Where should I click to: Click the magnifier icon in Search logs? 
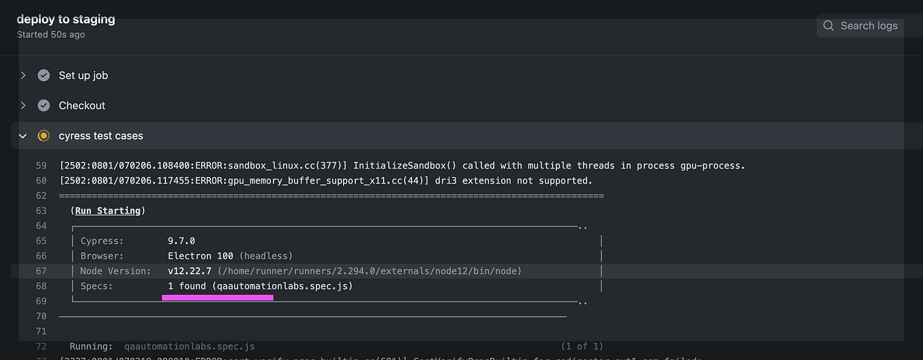coord(829,26)
